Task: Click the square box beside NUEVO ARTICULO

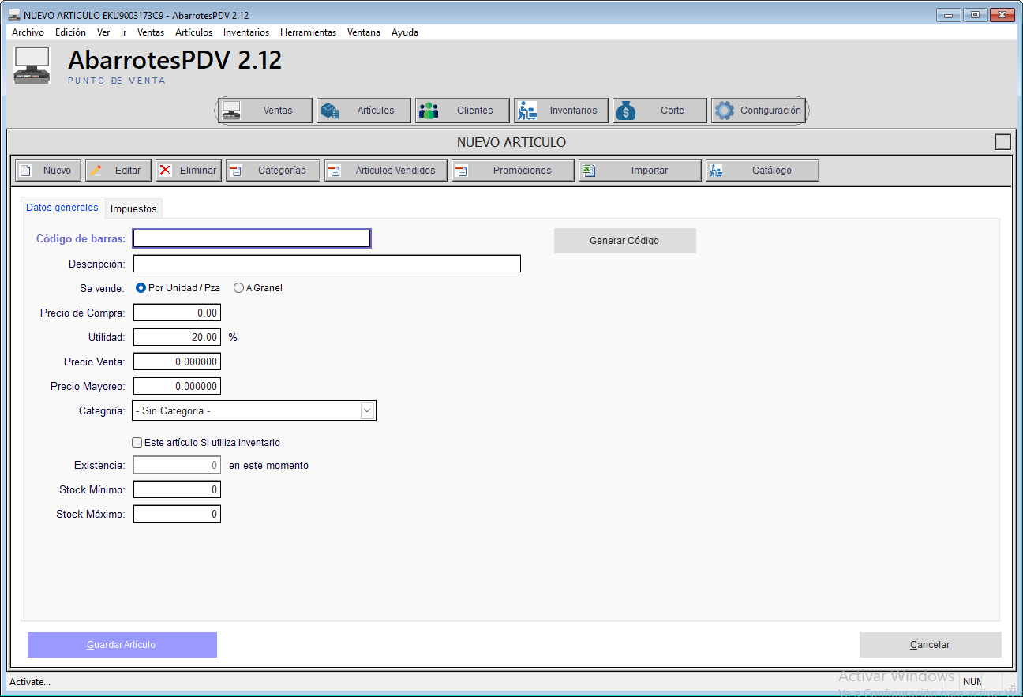Action: pyautogui.click(x=1002, y=142)
